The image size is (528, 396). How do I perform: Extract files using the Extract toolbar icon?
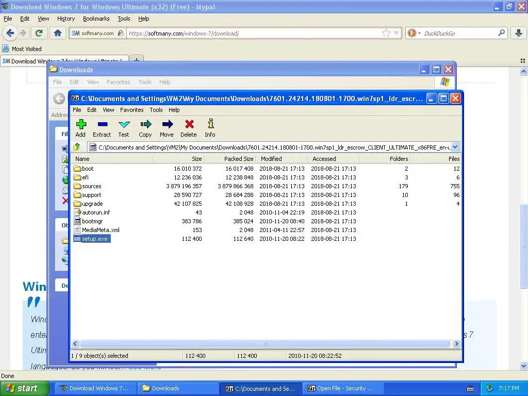click(102, 128)
